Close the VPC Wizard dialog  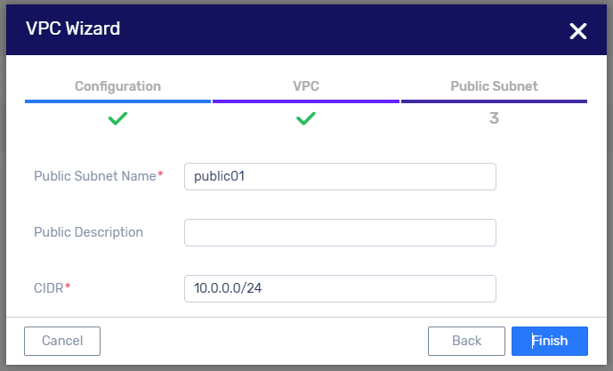[577, 31]
